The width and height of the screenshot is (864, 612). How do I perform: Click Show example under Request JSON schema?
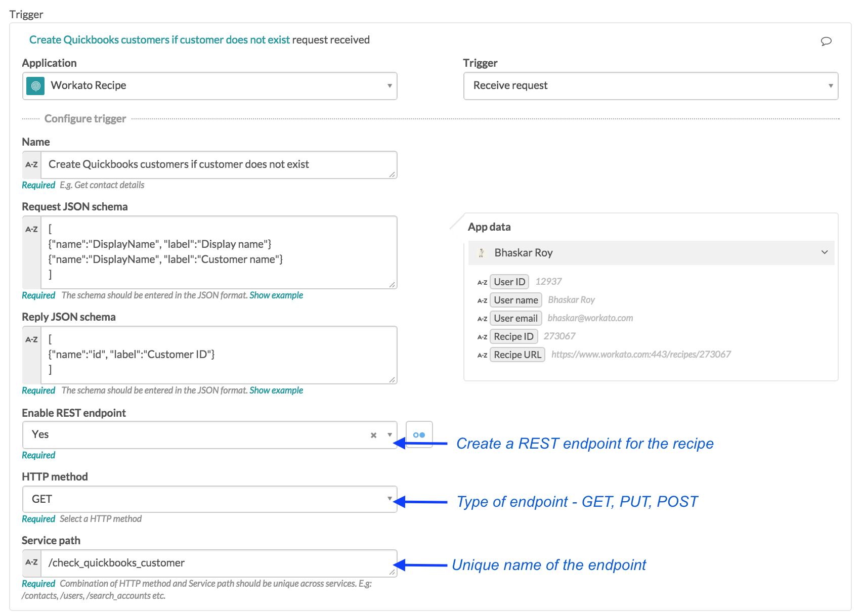pyautogui.click(x=276, y=295)
